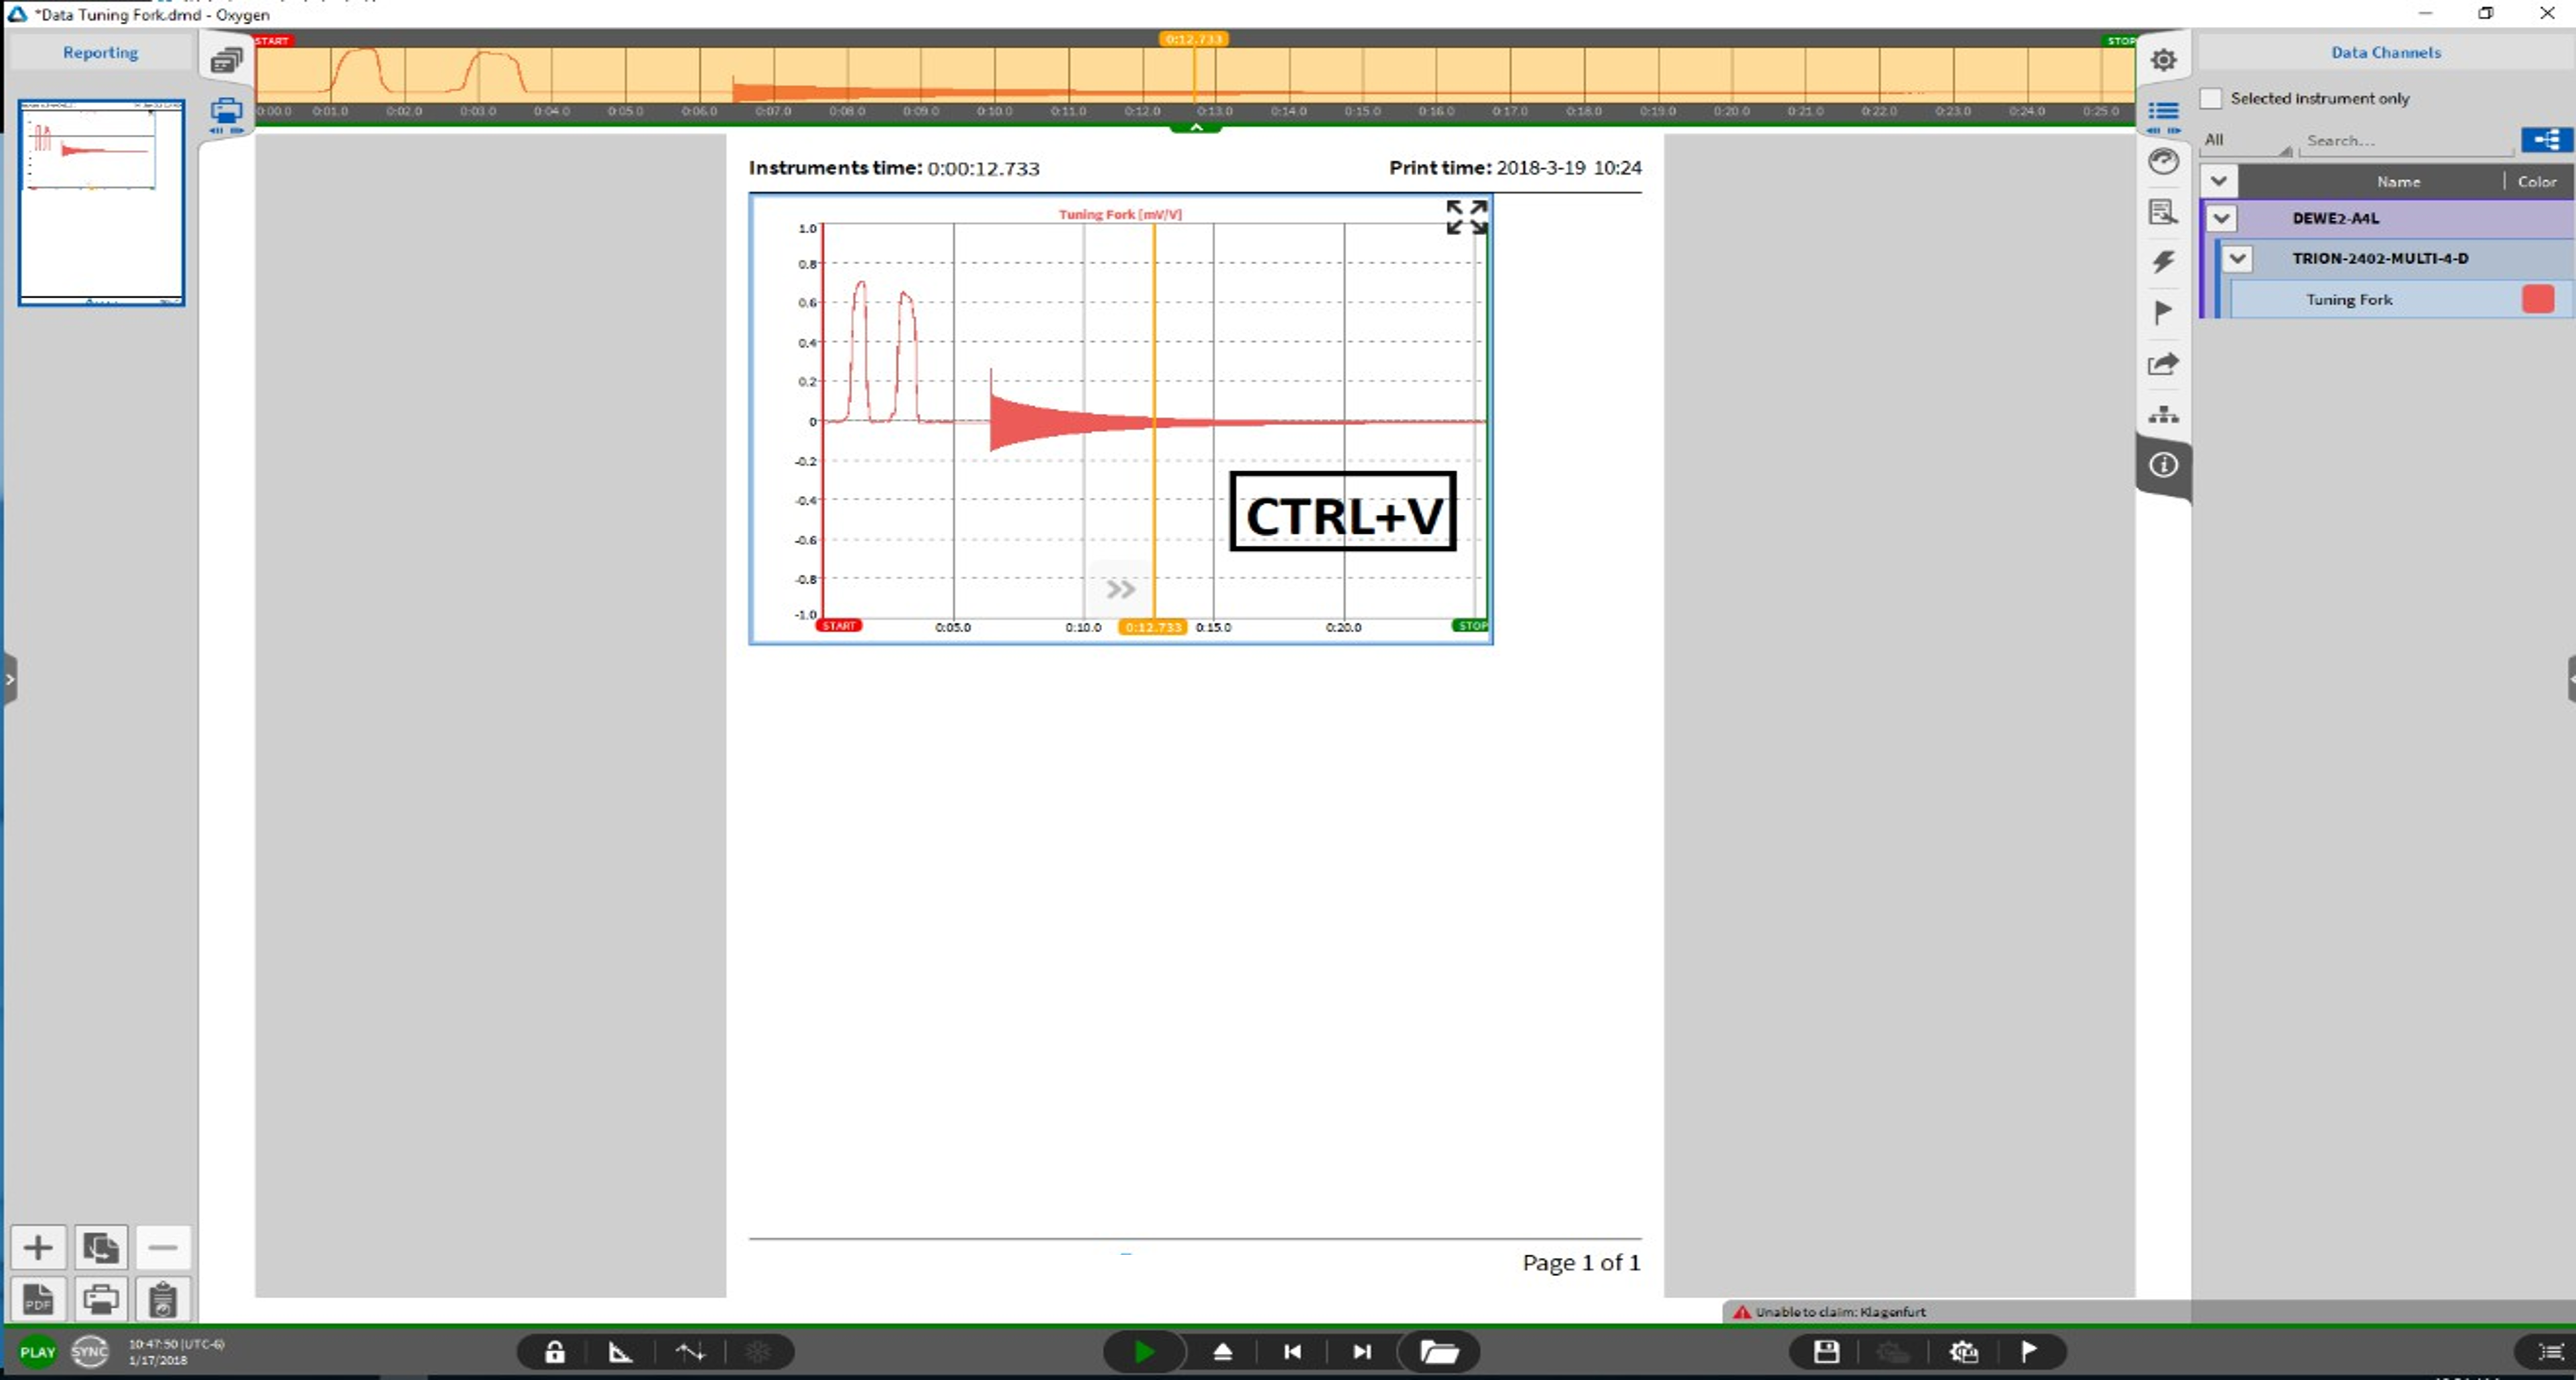Click the Tuning Fork red color swatch
This screenshot has width=2576, height=1380.
click(x=2537, y=299)
